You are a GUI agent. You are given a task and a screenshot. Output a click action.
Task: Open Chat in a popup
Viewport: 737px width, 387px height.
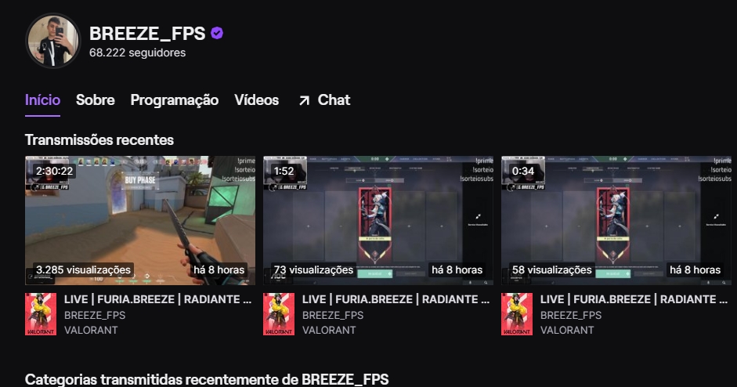pyautogui.click(x=324, y=100)
